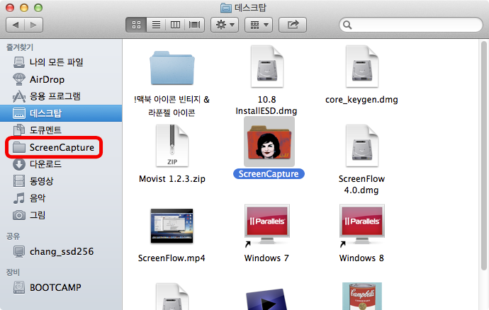489x310 pixels.
Task: Open 응용 프로그램 in the sidebar
Action: click(61, 96)
